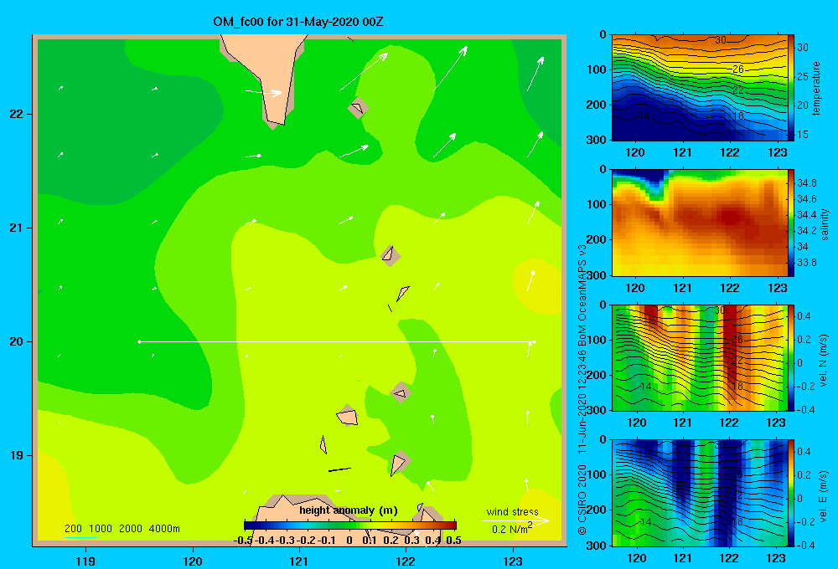838x569 pixels.
Task: Click the '0.2 N/m2' wind stress value
Action: 512,529
